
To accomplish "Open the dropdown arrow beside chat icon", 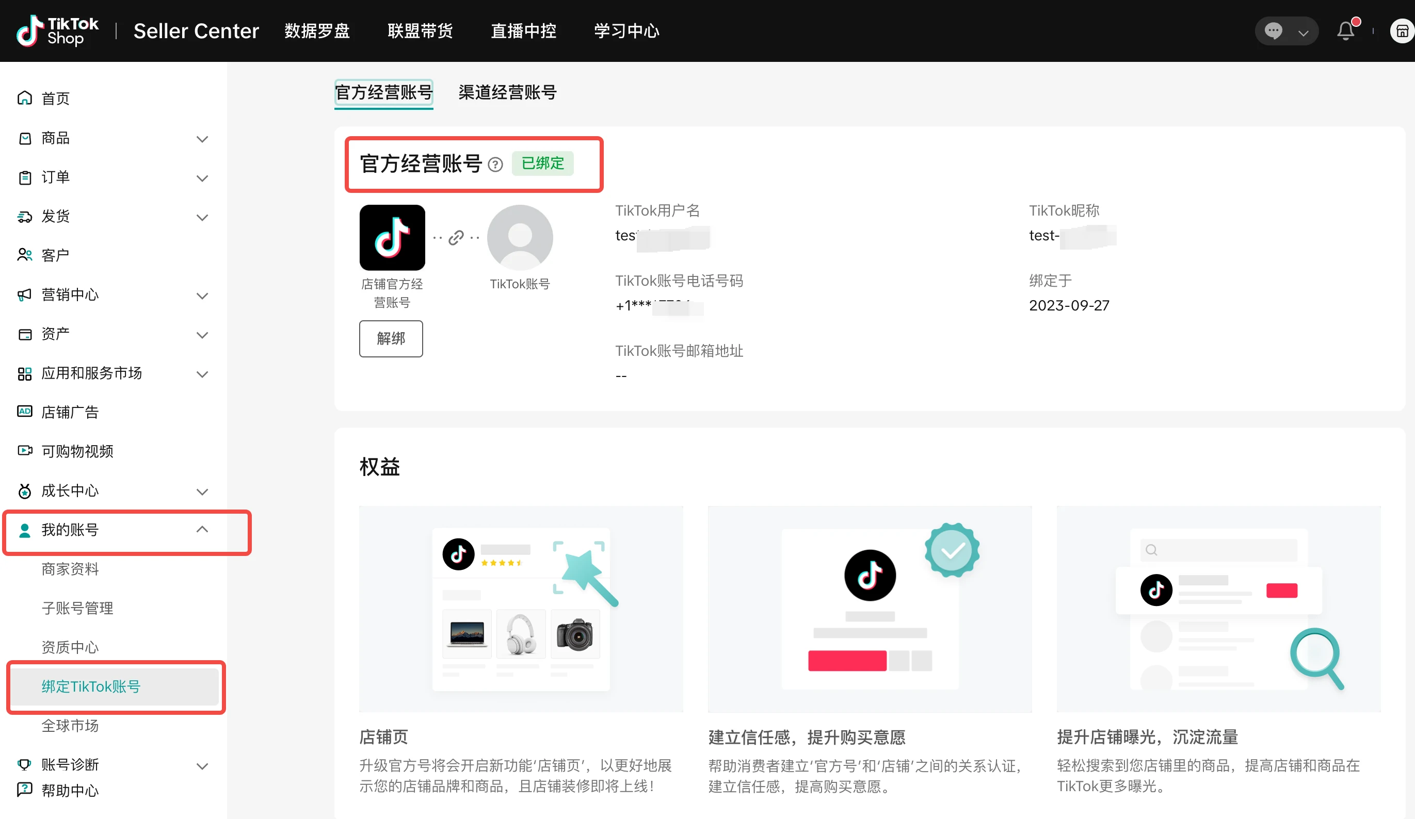I will (1303, 32).
